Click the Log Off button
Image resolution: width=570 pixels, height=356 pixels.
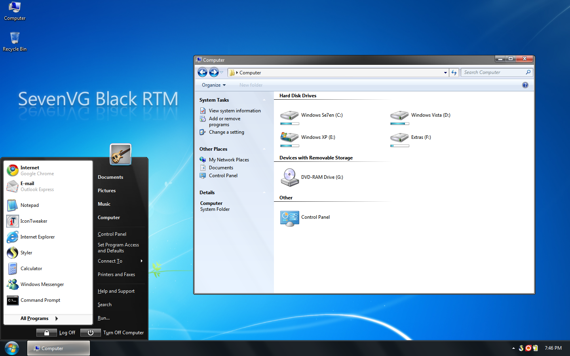tap(56, 333)
